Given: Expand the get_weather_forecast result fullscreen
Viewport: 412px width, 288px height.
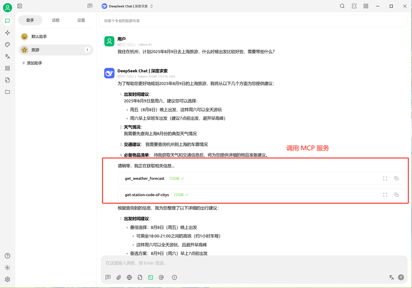Looking at the screenshot, I should tap(385, 178).
